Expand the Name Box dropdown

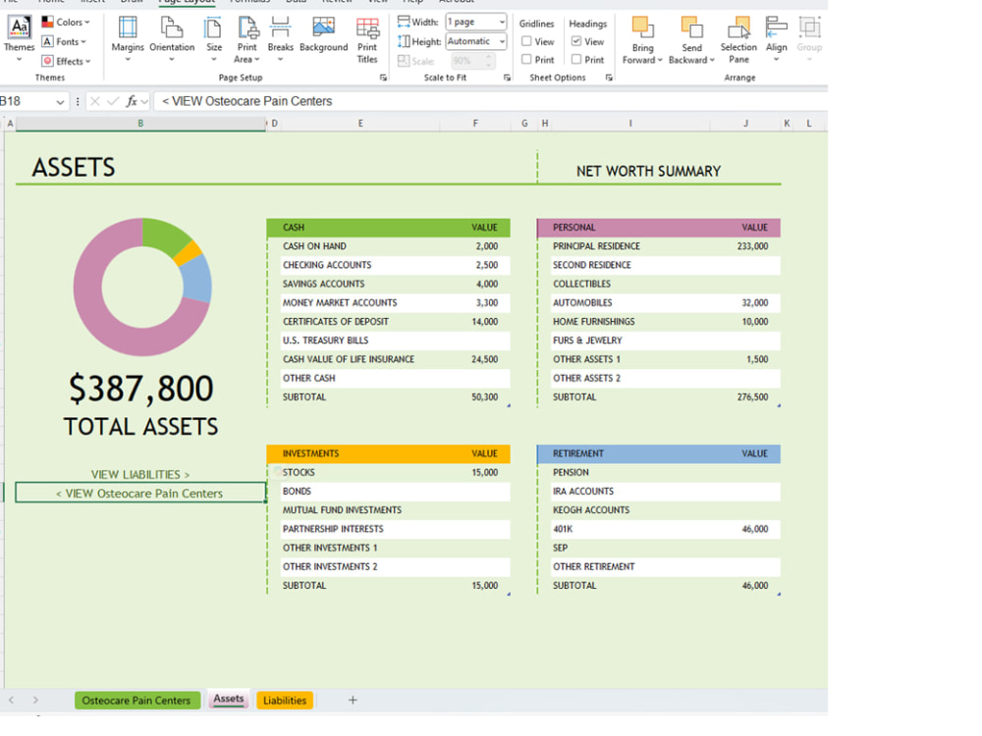[x=60, y=101]
